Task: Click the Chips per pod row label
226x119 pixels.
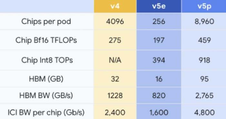Action: (x=46, y=22)
